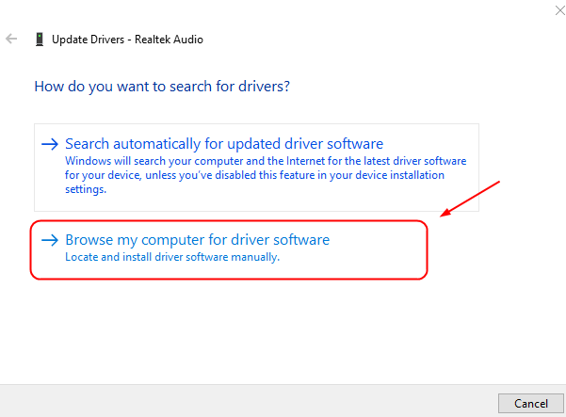Screen dimensions: 566x417
Task: Click the gray footer bar left of Cancel
Action: point(235,402)
